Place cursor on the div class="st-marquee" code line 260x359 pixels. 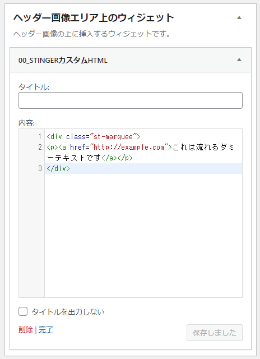(x=94, y=137)
